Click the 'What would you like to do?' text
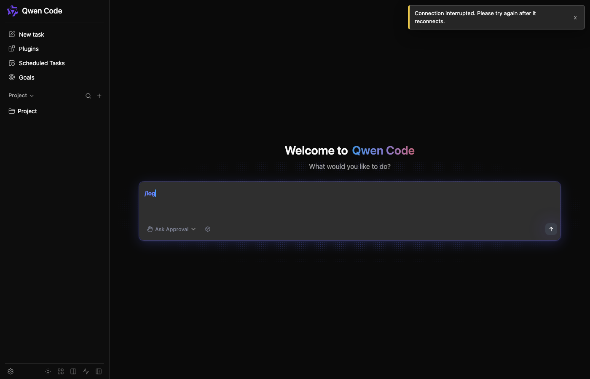The width and height of the screenshot is (590, 379). click(350, 166)
